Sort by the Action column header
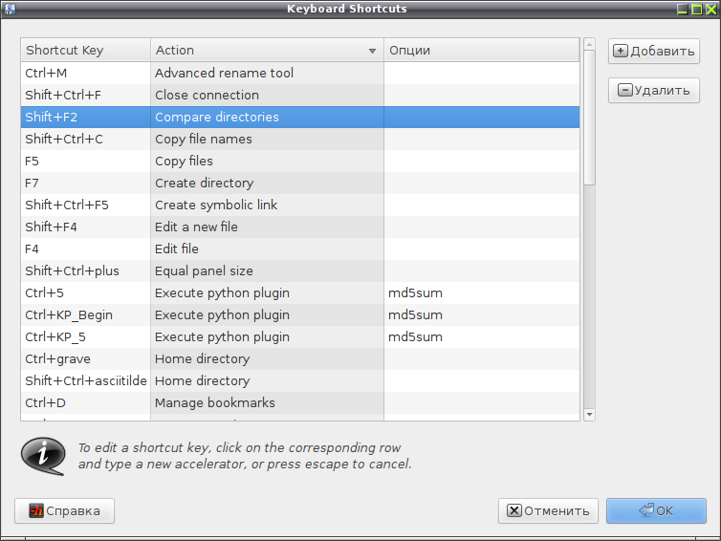This screenshot has width=721, height=541. pyautogui.click(x=267, y=50)
